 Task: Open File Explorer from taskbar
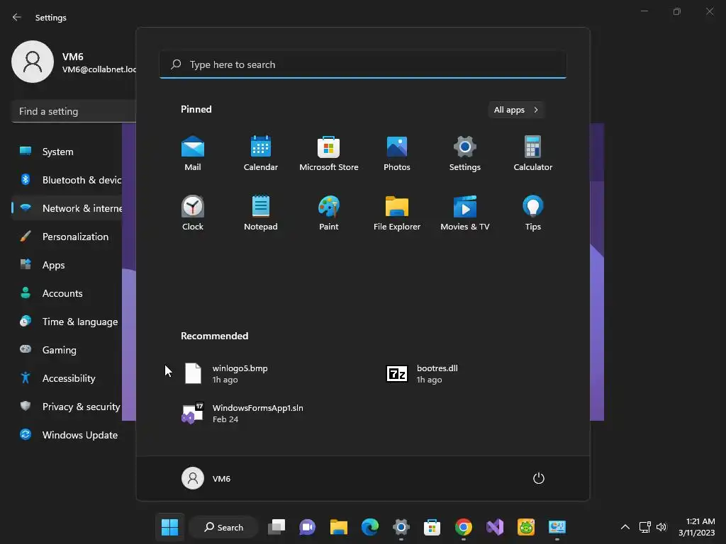click(338, 527)
